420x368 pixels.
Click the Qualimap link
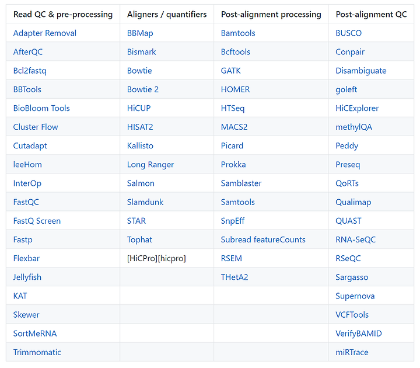tap(353, 202)
